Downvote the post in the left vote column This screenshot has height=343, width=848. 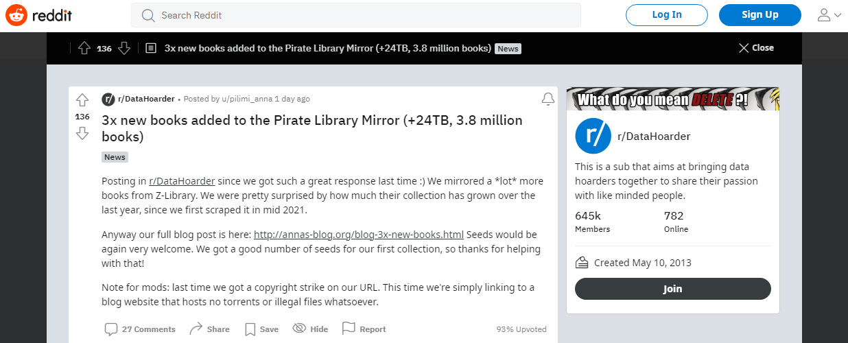pos(82,133)
